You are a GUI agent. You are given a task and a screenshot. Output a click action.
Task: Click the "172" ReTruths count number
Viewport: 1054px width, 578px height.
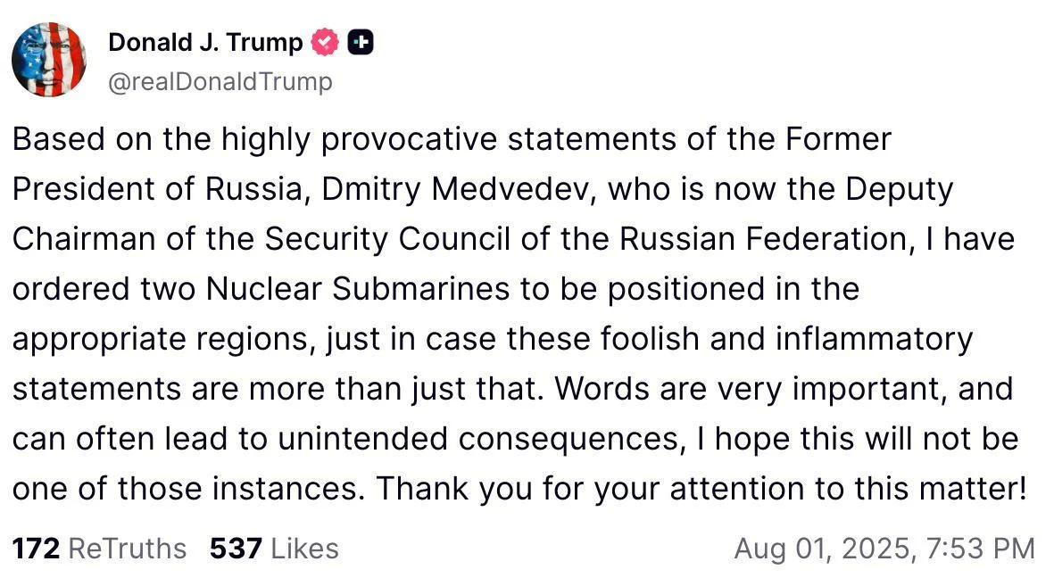click(36, 548)
